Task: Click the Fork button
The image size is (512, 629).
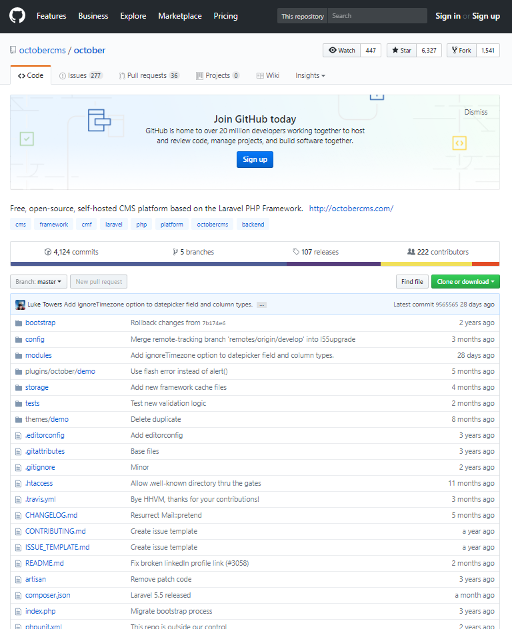Action: (x=461, y=50)
